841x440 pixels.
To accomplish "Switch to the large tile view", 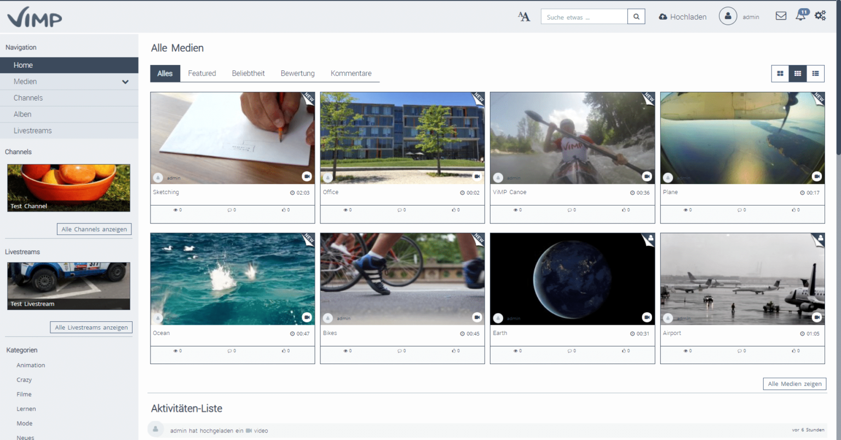I will coord(780,73).
